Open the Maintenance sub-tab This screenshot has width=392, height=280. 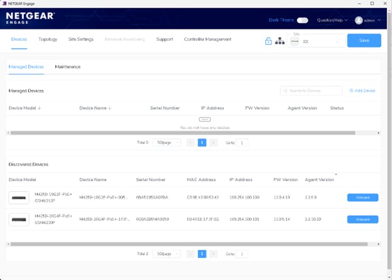(67, 66)
